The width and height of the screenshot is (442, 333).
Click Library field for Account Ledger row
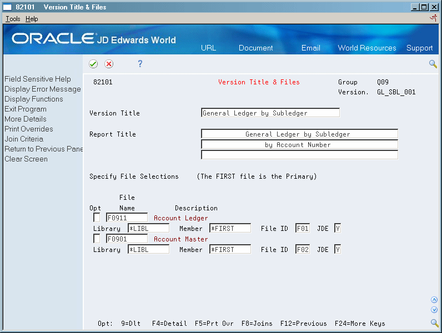[x=149, y=228]
